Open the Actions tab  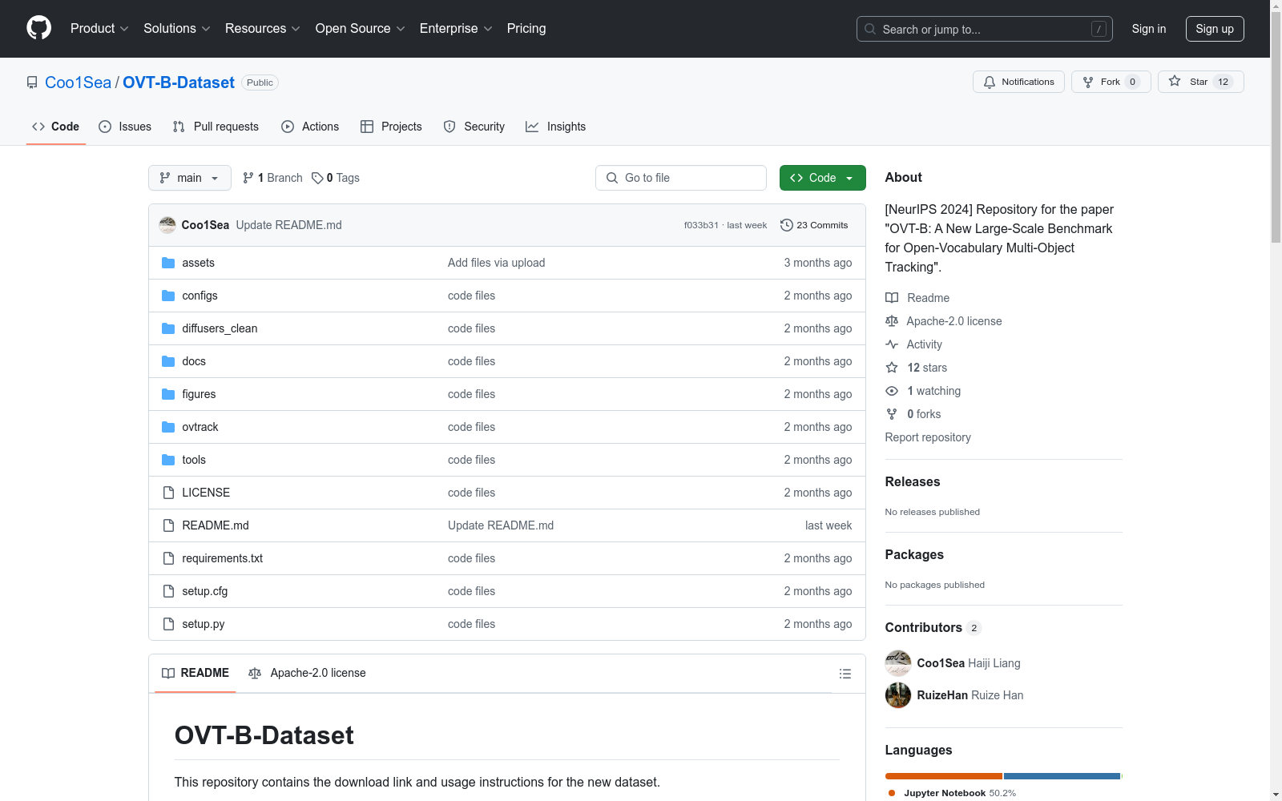coord(310,127)
